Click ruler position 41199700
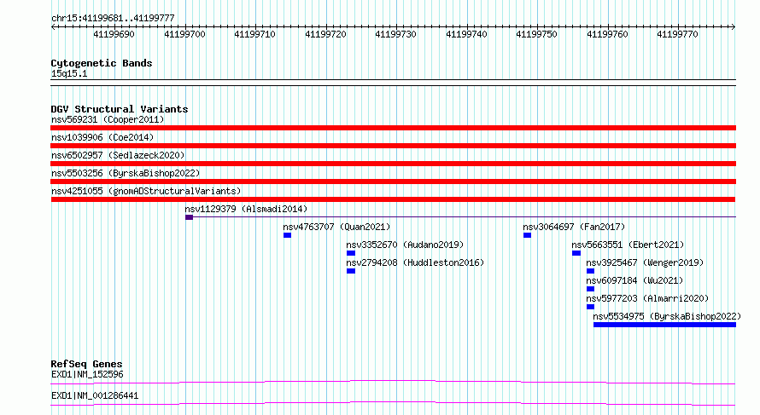Image resolution: width=760 pixels, height=415 pixels. point(184,34)
